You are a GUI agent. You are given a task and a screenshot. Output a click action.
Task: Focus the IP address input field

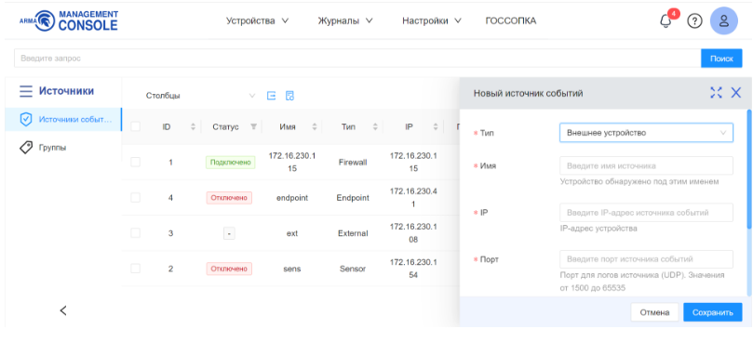click(x=646, y=213)
